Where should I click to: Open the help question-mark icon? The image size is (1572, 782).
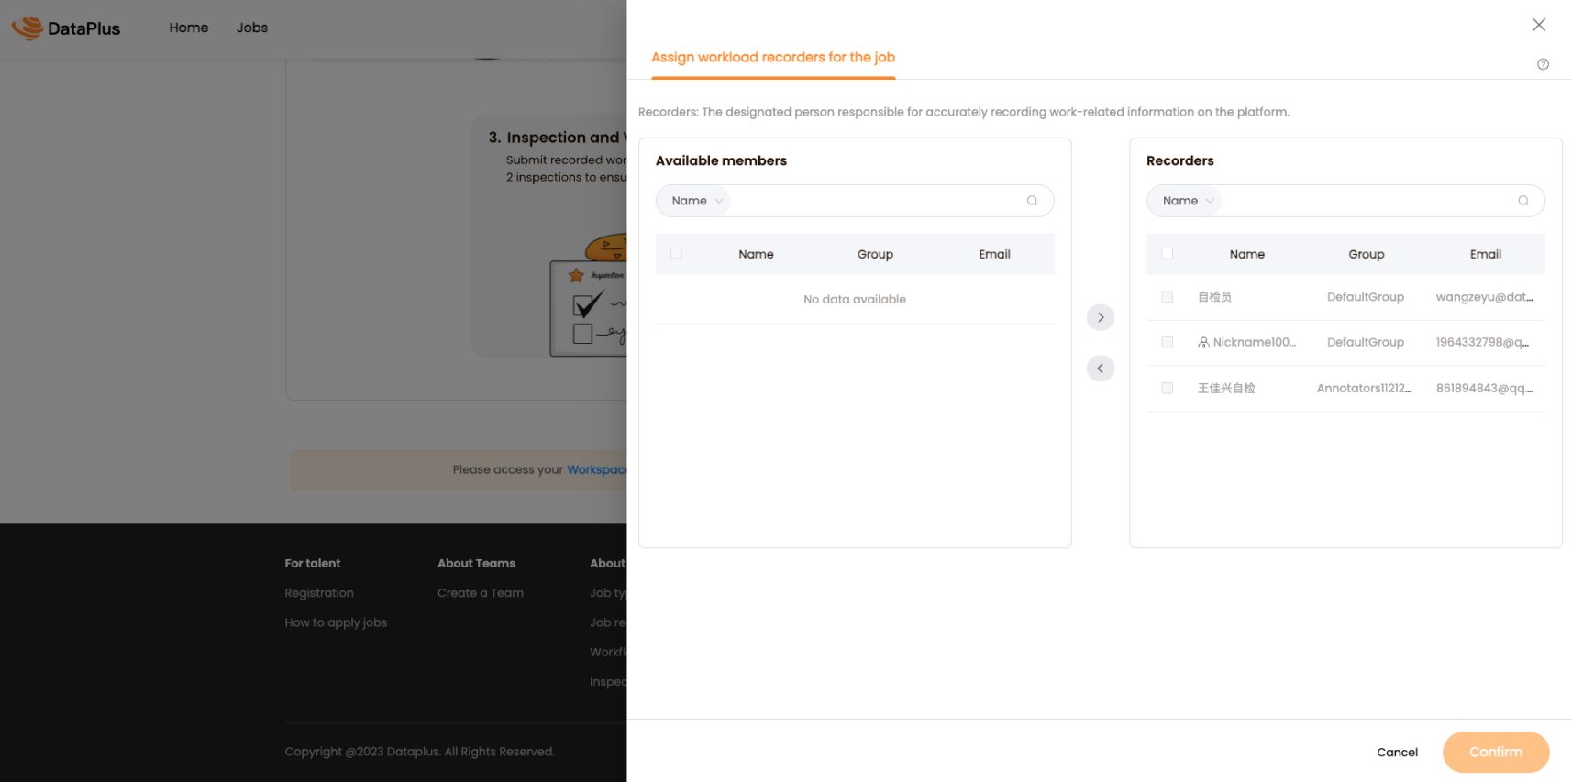coord(1543,64)
